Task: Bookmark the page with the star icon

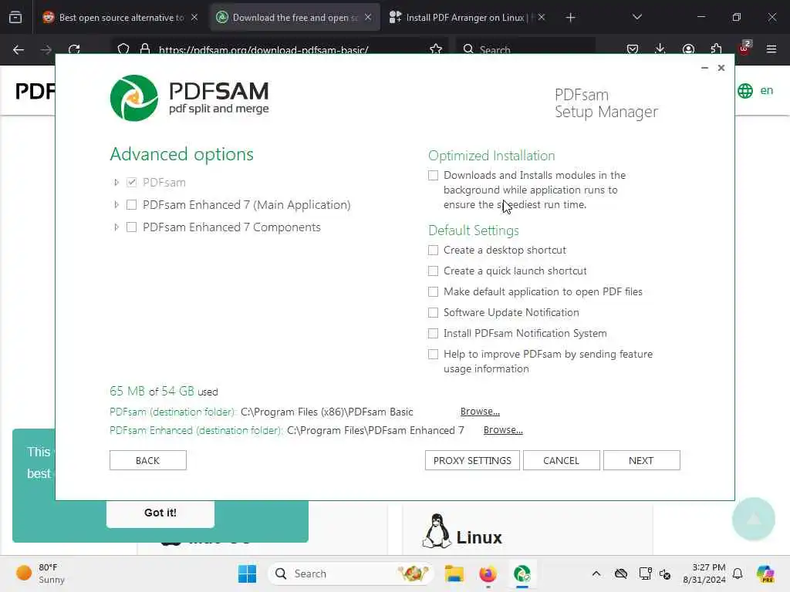Action: (436, 49)
